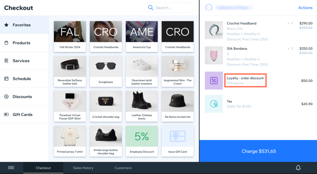Select the Fall-Winter 2024 collection tile
Screen dimensions: 317x174
70,37
